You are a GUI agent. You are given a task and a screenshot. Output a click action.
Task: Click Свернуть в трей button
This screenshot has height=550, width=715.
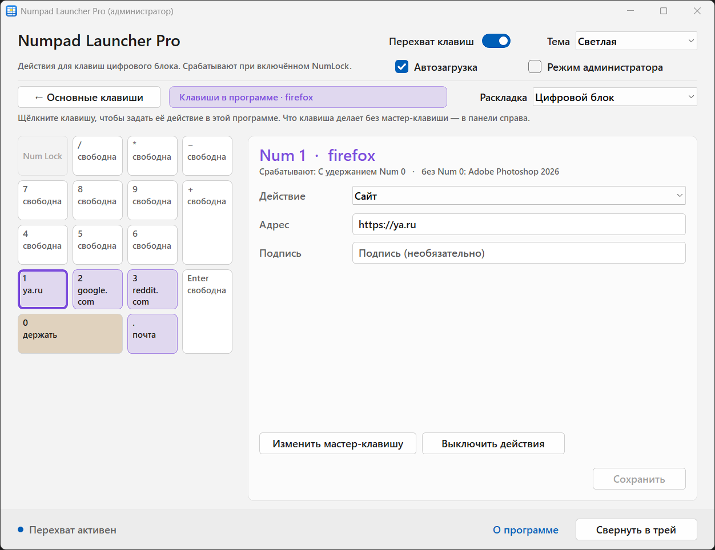tap(636, 529)
